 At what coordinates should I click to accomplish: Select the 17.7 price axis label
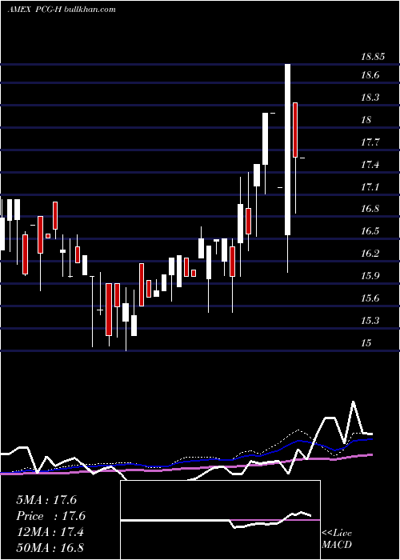tap(370, 142)
